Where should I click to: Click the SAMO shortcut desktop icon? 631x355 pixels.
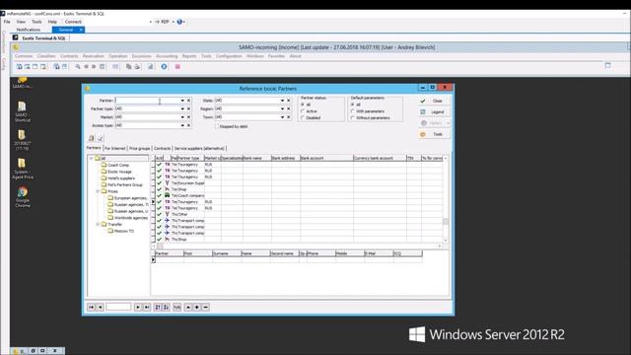(x=22, y=111)
